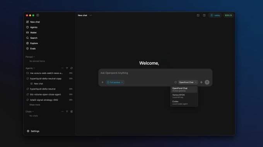Select the total2-signal-strategy-r942 agent
The image size is (263, 147).
coord(50,100)
